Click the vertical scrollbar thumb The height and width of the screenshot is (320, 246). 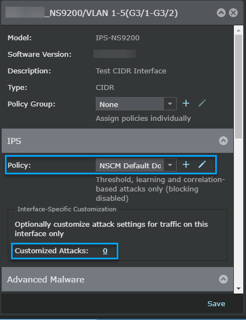238,87
